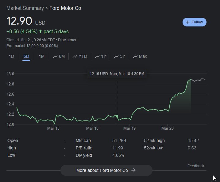Switch to the 1M chart range

click(41, 56)
